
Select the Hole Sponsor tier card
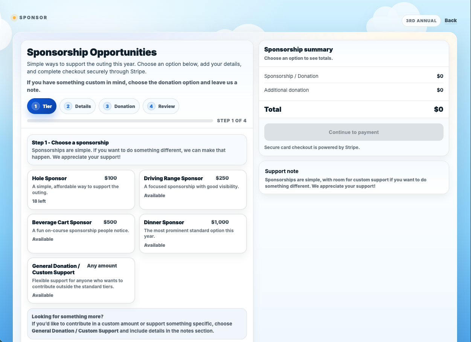pyautogui.click(x=81, y=190)
